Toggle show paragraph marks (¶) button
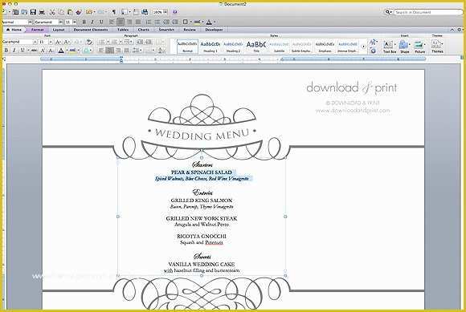This screenshot has width=466, height=312. pyautogui.click(x=114, y=12)
